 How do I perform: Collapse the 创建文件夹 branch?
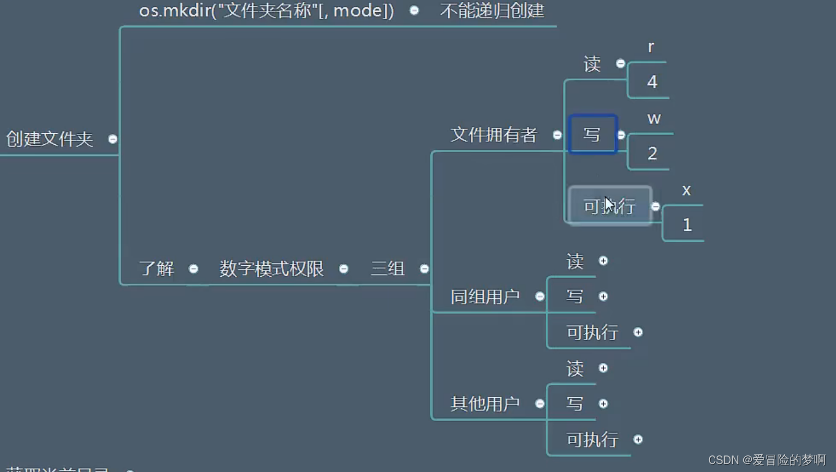pos(113,139)
